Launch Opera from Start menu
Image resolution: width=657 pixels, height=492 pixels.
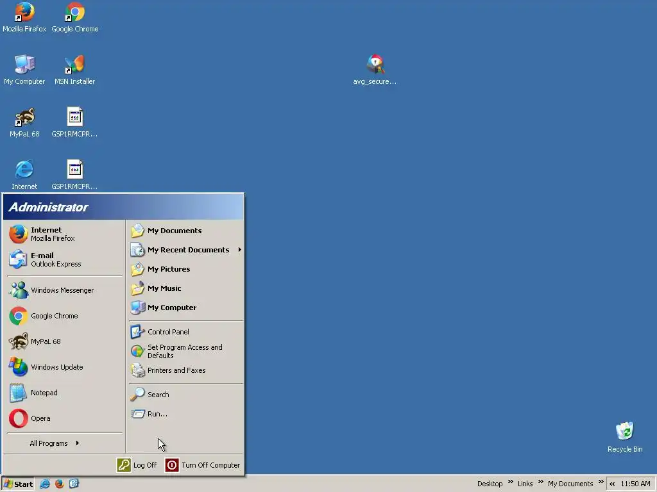tap(65, 418)
